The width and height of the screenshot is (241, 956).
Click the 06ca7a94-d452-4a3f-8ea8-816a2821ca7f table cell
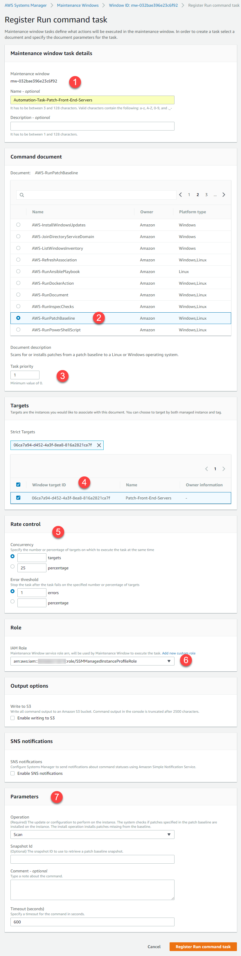coord(71,498)
